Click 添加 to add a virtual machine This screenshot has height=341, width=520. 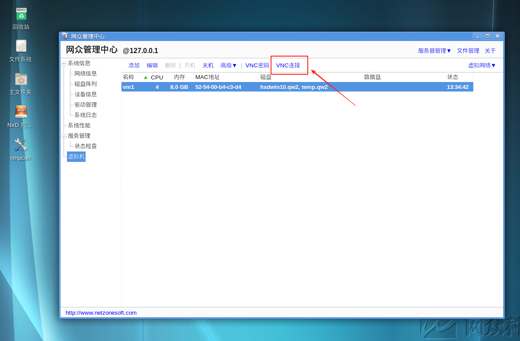pyautogui.click(x=134, y=65)
